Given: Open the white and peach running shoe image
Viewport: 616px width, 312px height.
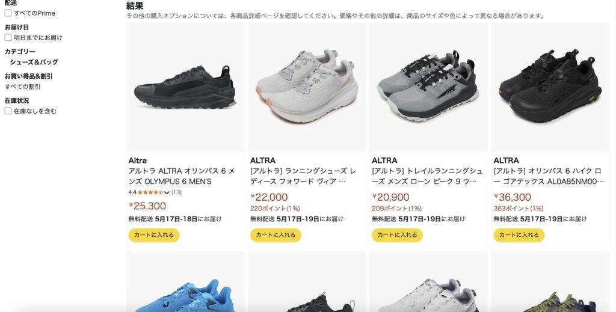Looking at the screenshot, I should click(x=307, y=88).
